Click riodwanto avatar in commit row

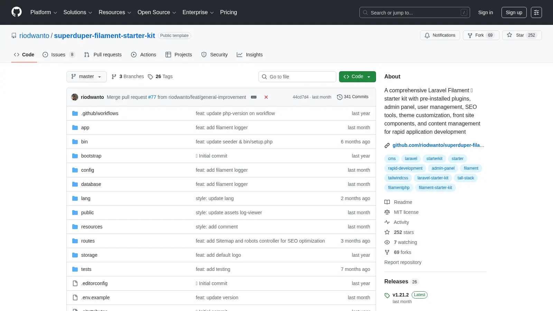[x=75, y=97]
